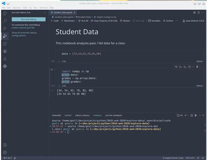Select the Run and Debug activity icon
Image resolution: width=207 pixels, height=160 pixels.
click(5, 36)
